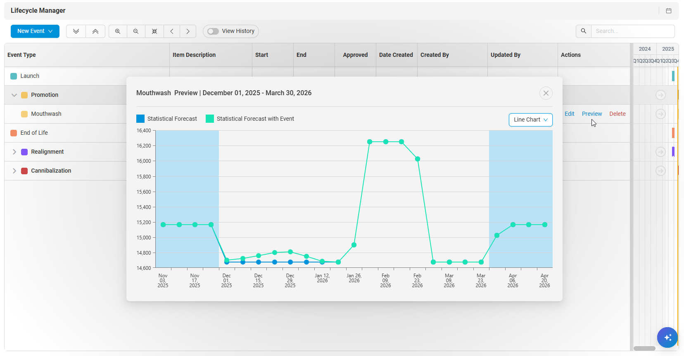
Task: Expand the Realignment event group
Action: click(x=14, y=152)
